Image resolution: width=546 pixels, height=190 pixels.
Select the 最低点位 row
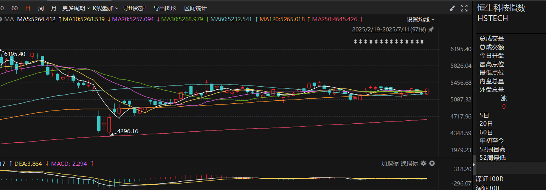(x=492, y=72)
